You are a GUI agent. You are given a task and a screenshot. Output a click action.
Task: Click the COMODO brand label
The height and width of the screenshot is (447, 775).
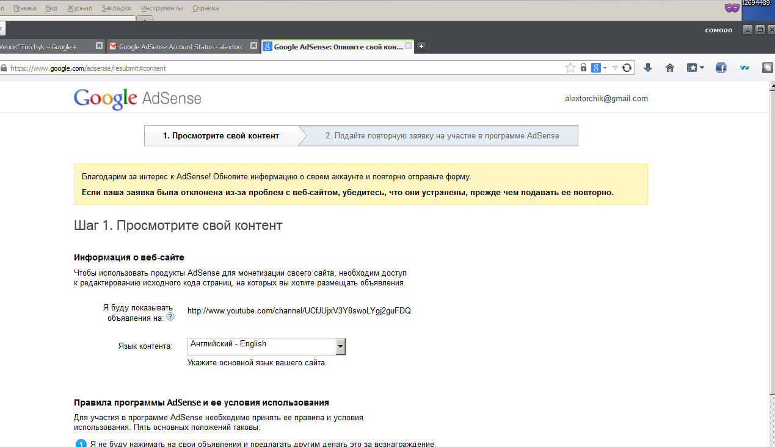point(719,30)
